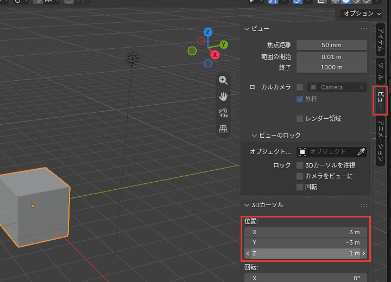Open the アイテム sidebar tab
Screen dimensions: 391x282
pos(381,40)
